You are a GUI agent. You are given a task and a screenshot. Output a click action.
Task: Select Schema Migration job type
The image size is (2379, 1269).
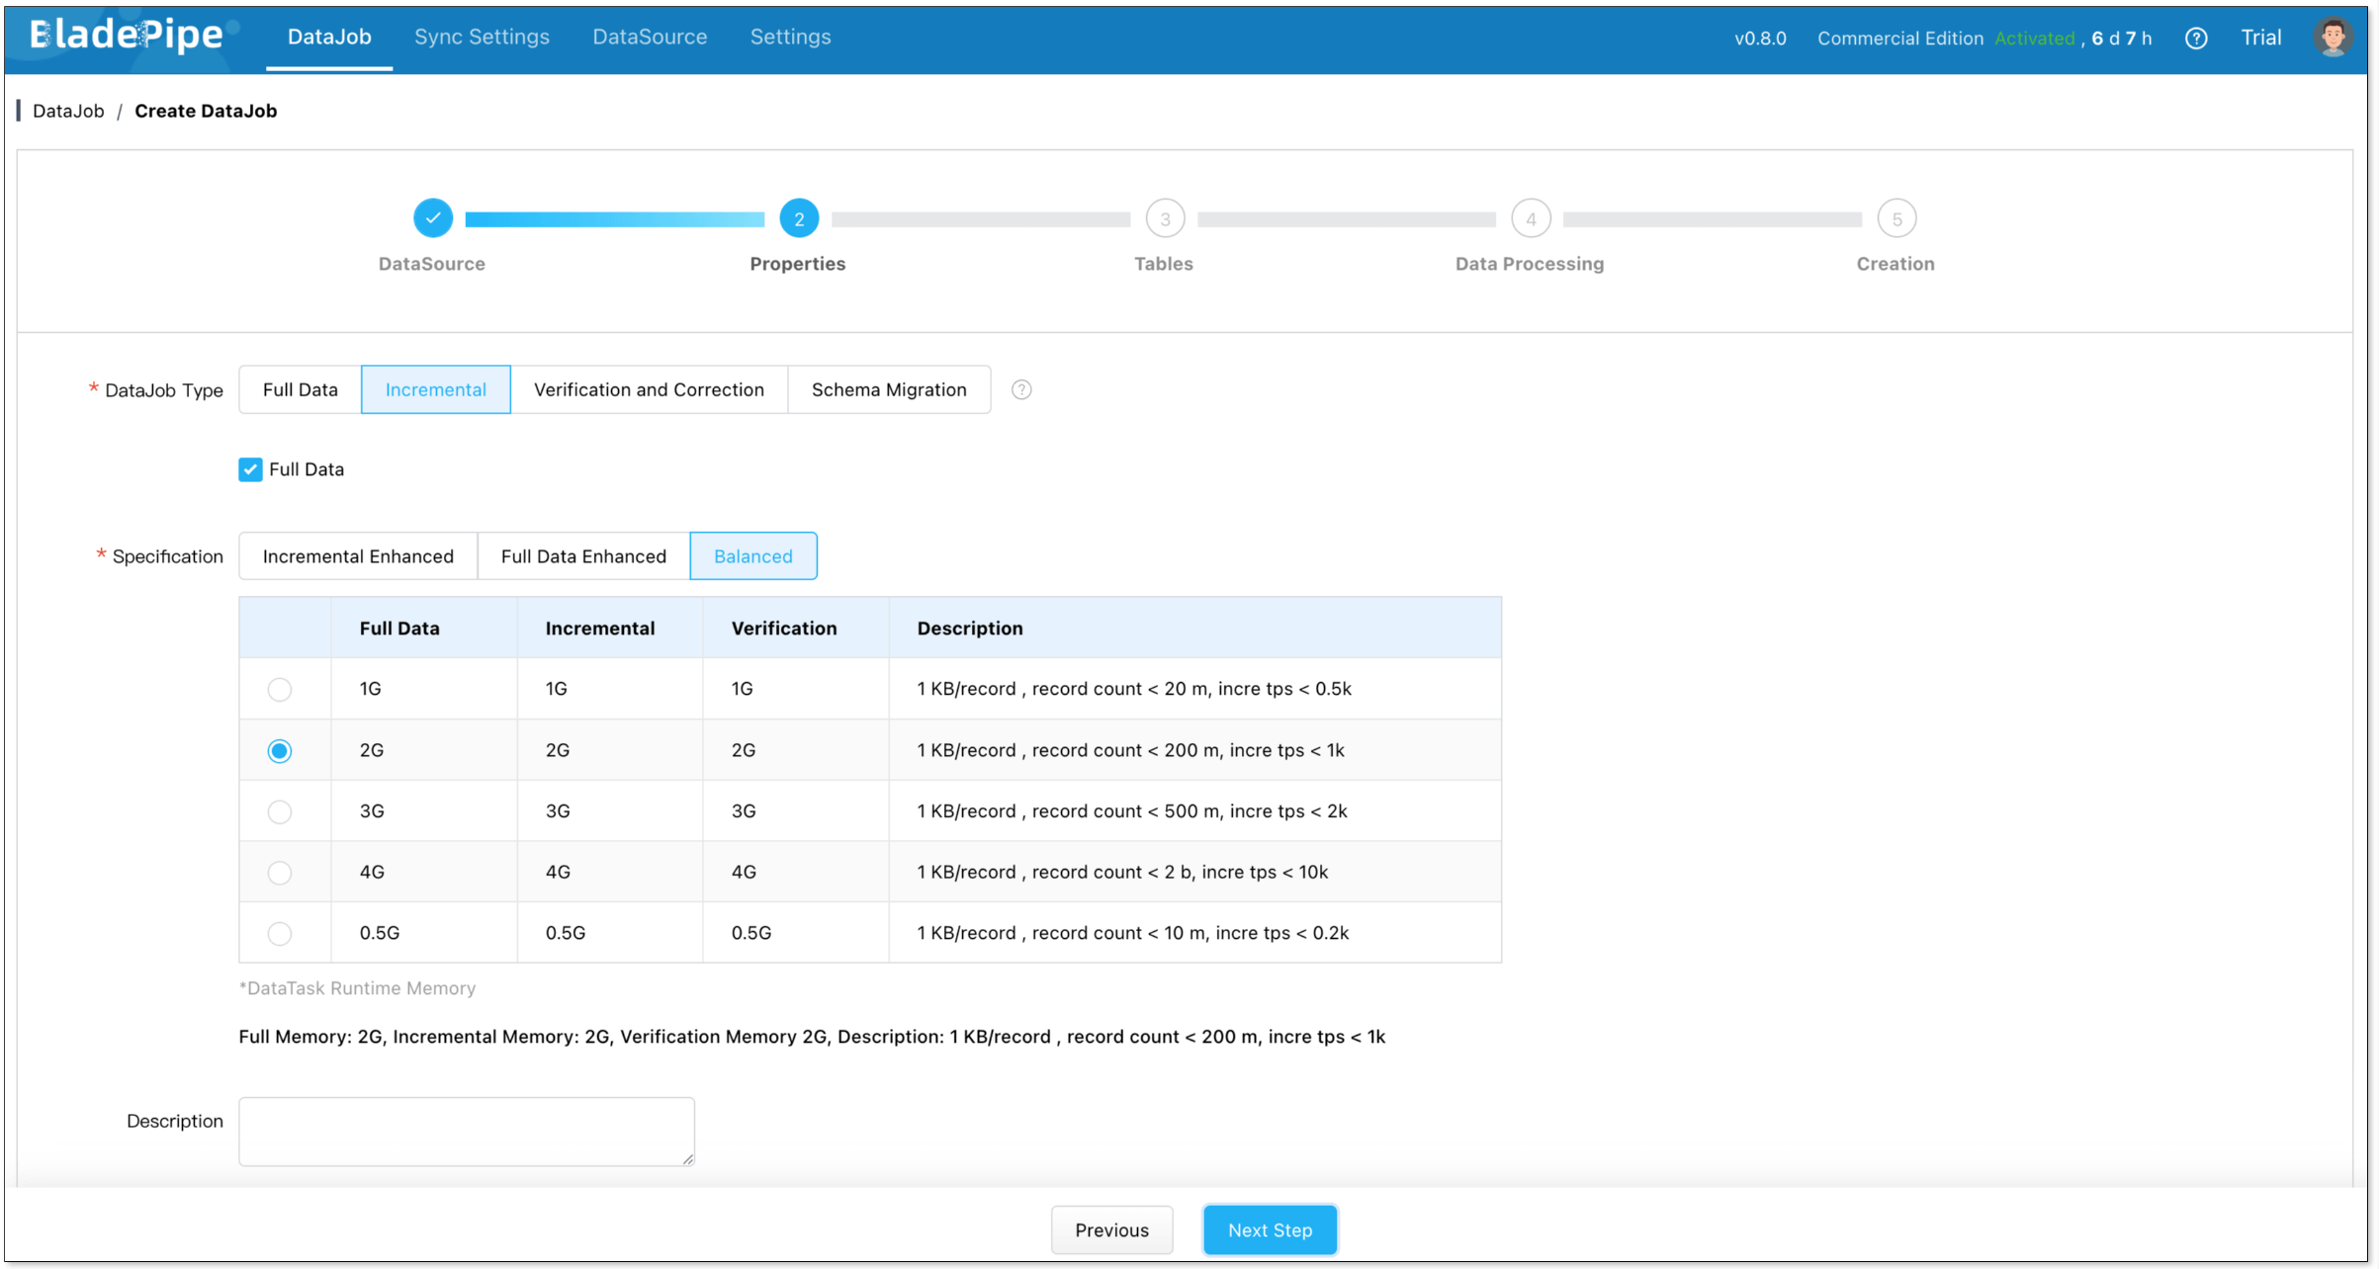coord(888,389)
